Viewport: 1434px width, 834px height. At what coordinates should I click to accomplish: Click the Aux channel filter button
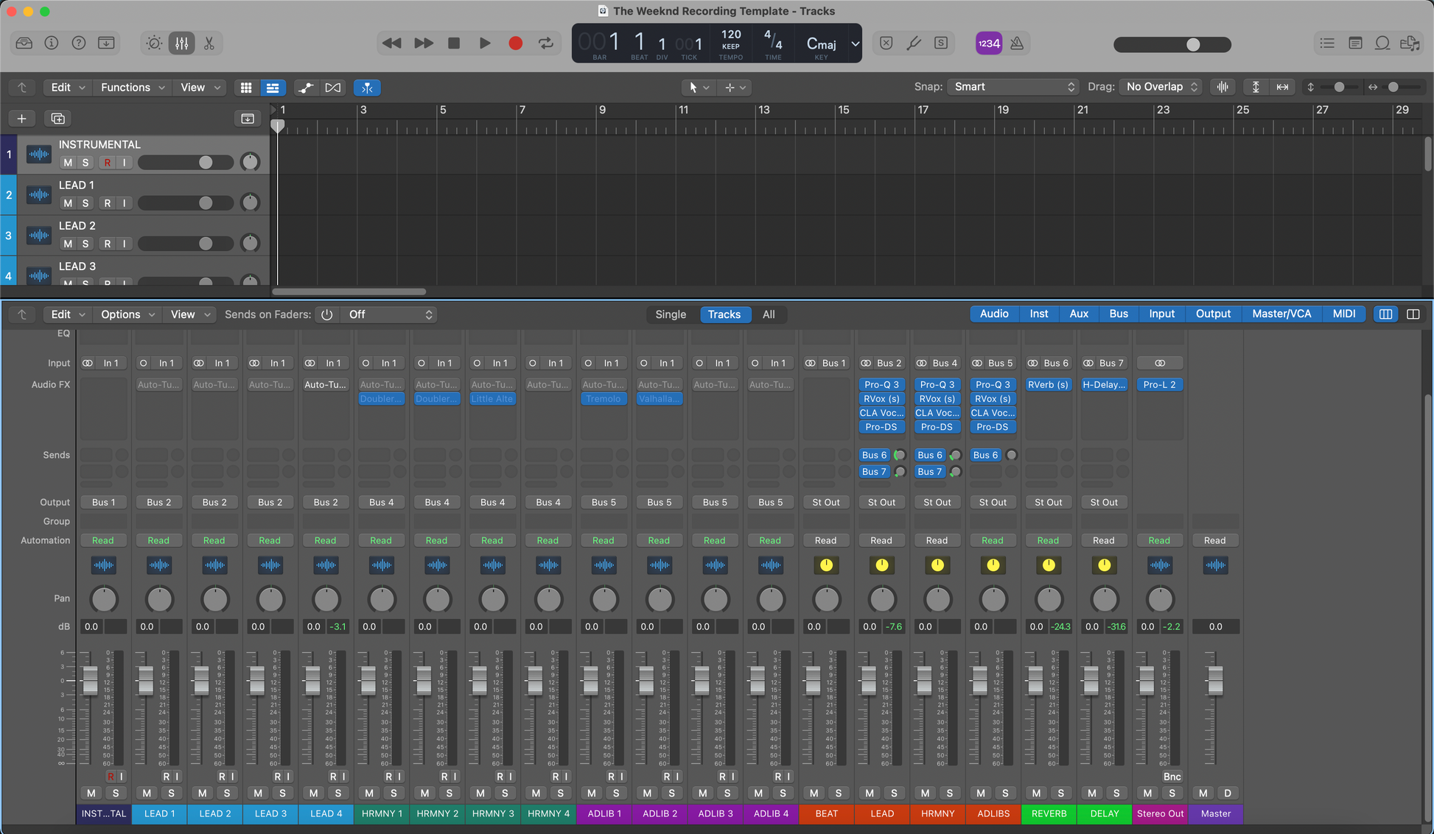tap(1078, 314)
